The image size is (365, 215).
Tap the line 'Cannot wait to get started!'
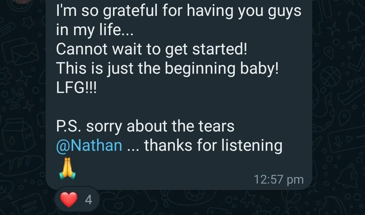coord(151,49)
